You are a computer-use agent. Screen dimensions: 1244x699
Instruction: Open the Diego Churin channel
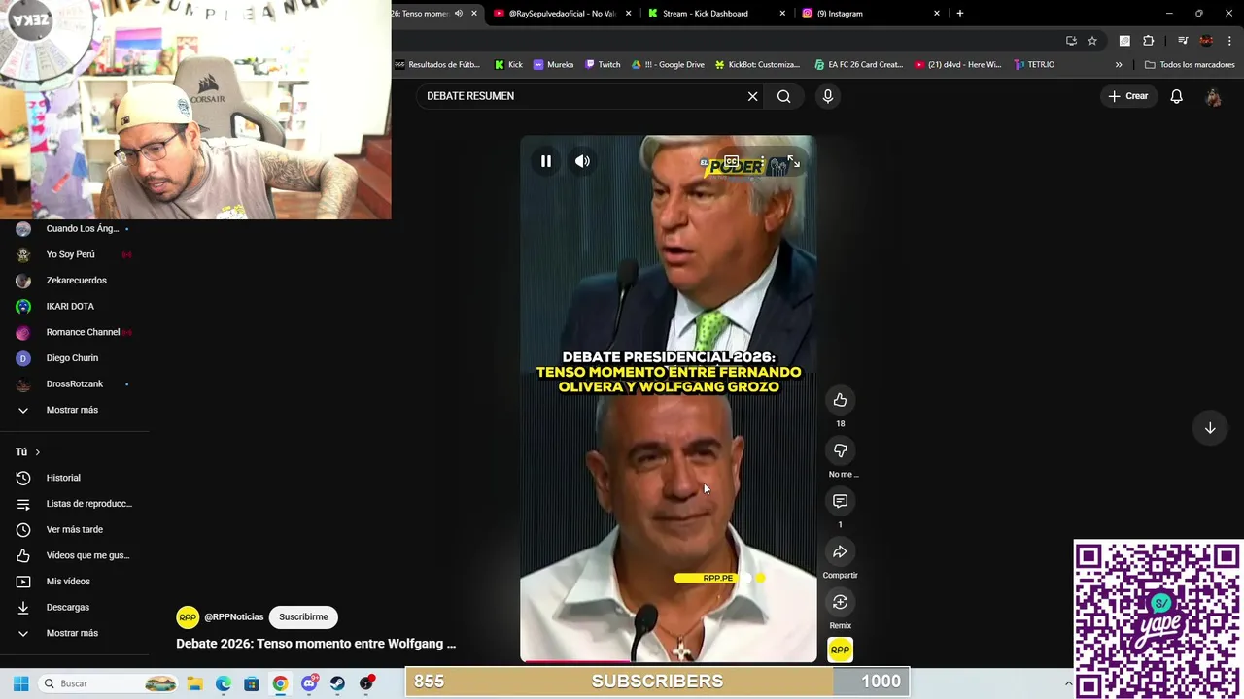[74, 358]
